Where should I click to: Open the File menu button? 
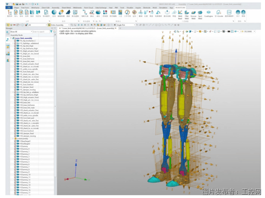coord(9,8)
